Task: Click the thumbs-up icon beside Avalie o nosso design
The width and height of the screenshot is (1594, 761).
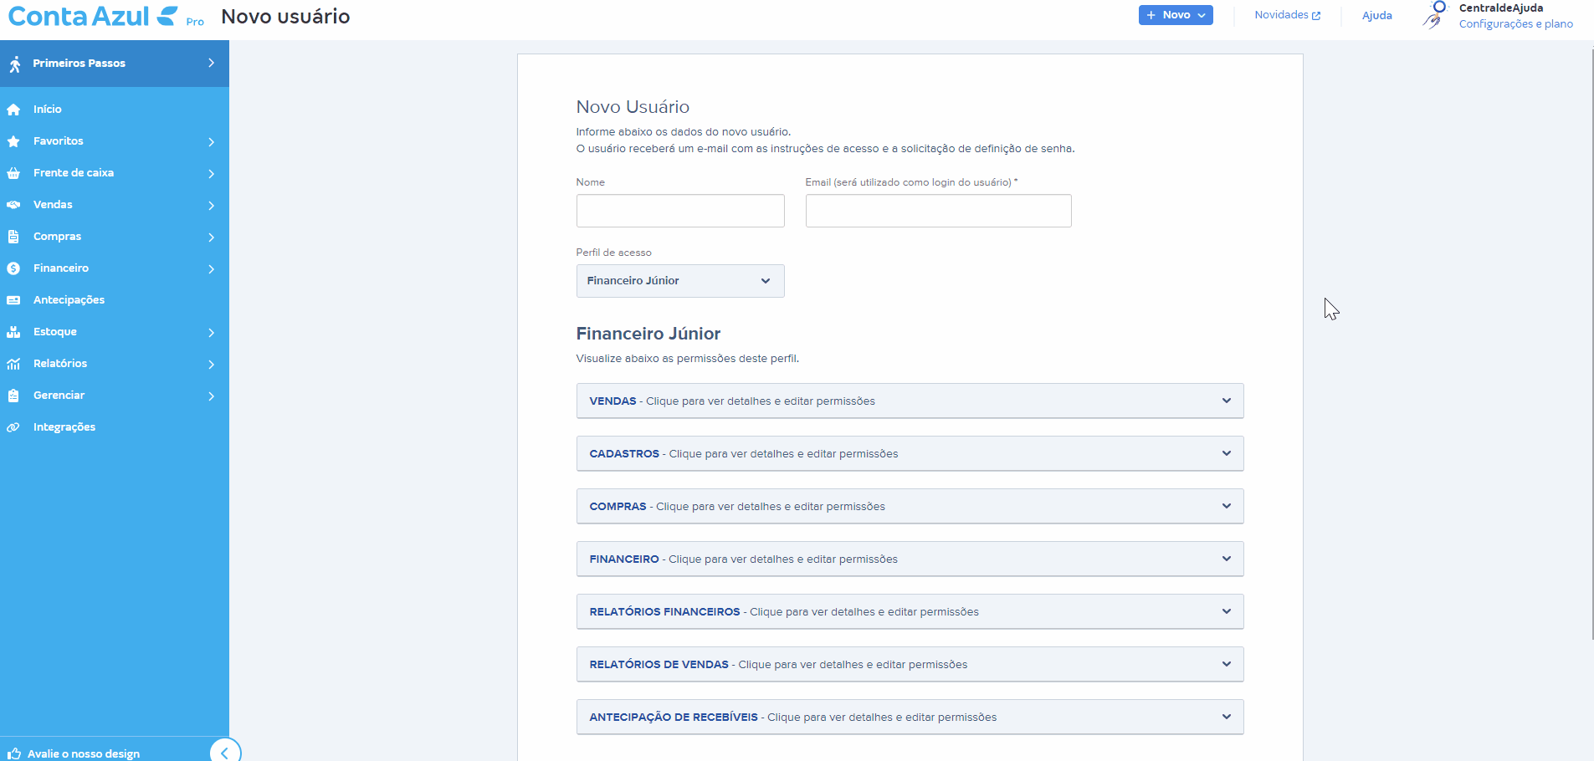Action: click(14, 753)
